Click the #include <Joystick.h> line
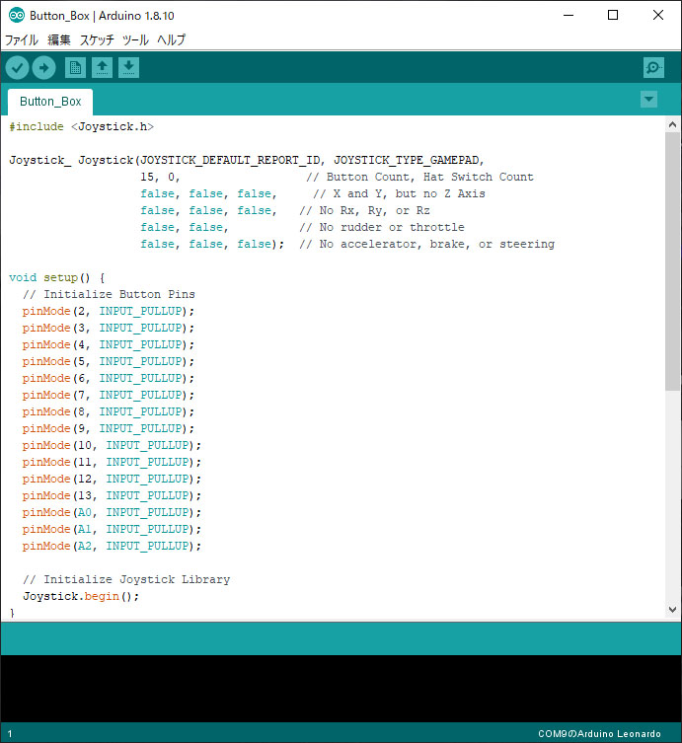The height and width of the screenshot is (743, 682). pos(82,126)
